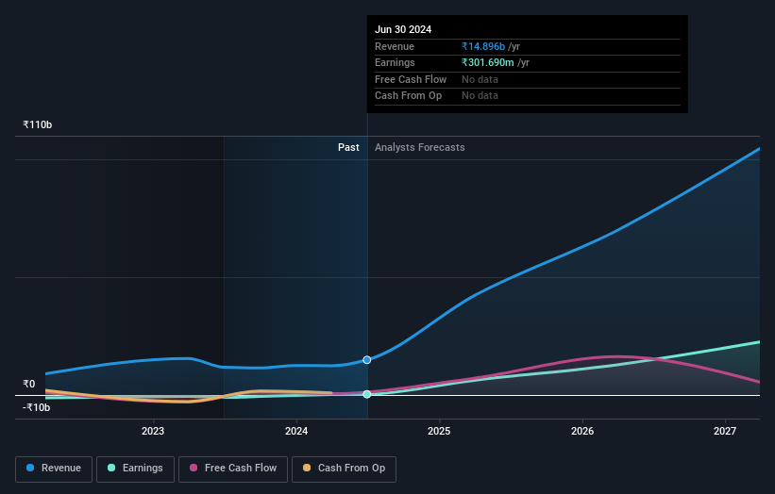Click the -₹10b y-axis label

coord(36,407)
